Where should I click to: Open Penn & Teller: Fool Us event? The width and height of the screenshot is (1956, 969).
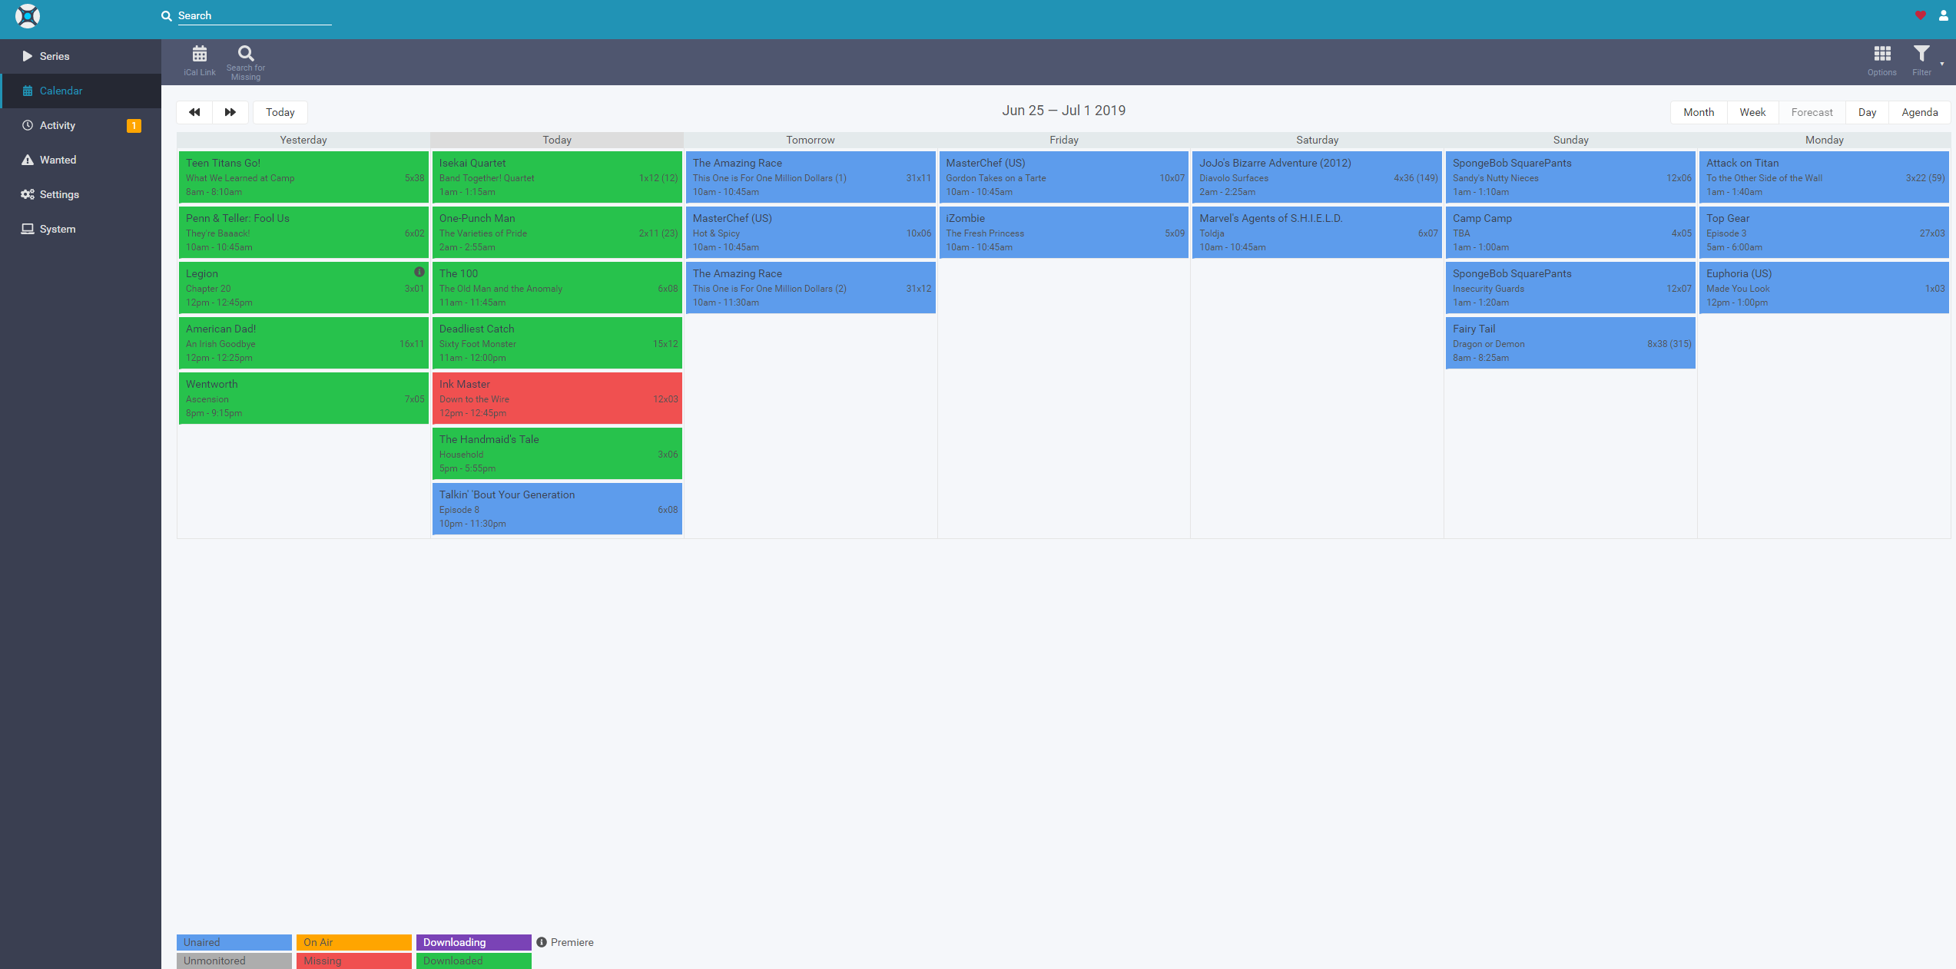303,233
